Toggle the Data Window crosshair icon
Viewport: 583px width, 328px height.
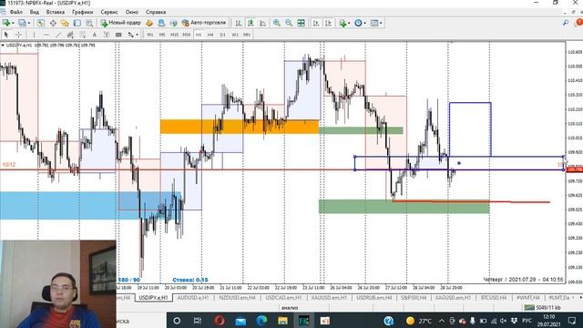pyautogui.click(x=53, y=23)
